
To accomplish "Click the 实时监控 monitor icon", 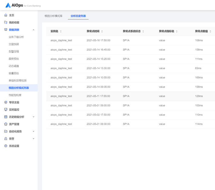I will point(6,110).
